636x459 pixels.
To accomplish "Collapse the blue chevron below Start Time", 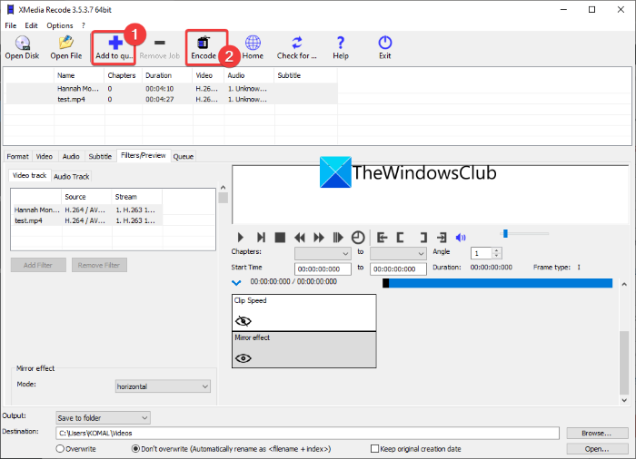I will (236, 283).
